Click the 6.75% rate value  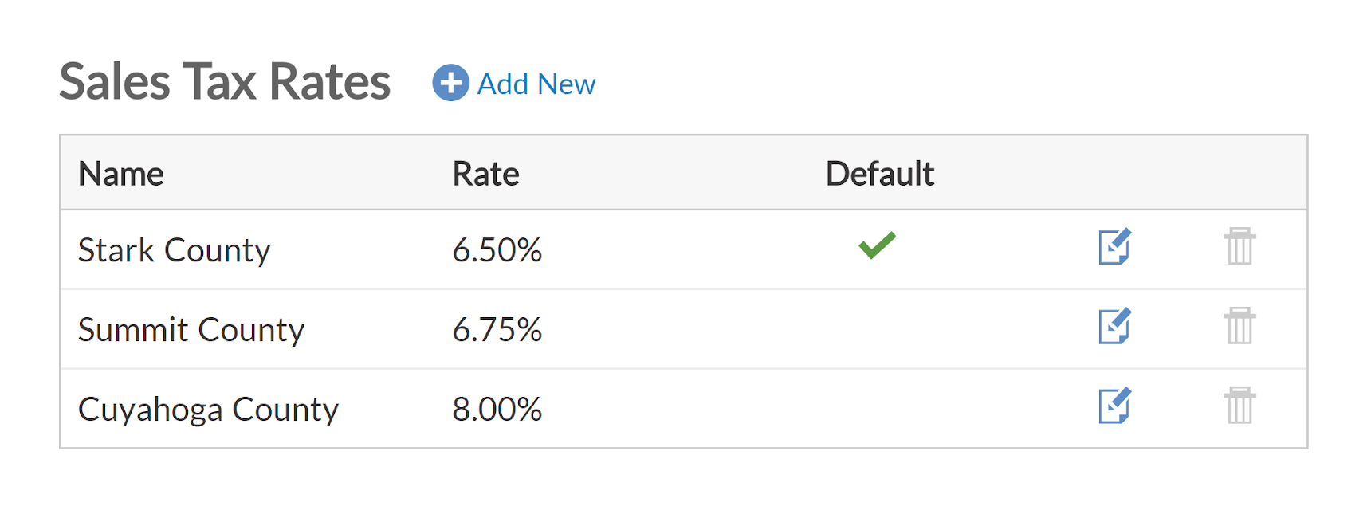click(497, 330)
